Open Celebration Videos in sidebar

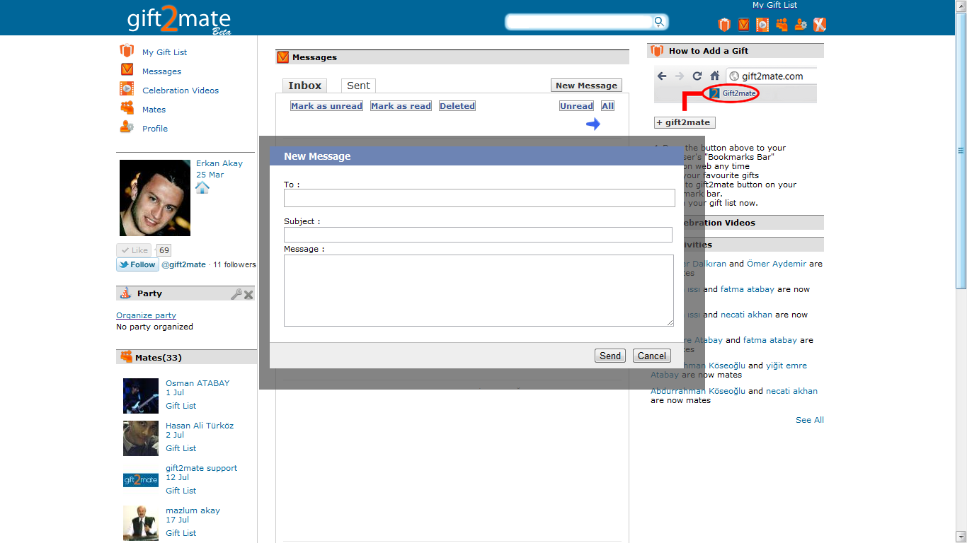[181, 90]
